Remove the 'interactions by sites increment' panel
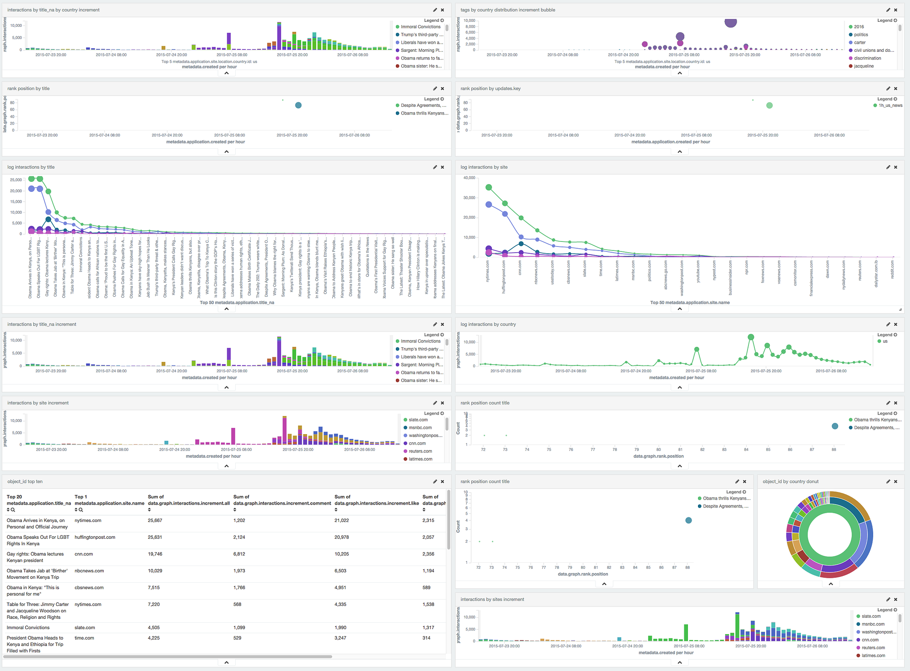Screen dimensions: 910x671 [895, 600]
